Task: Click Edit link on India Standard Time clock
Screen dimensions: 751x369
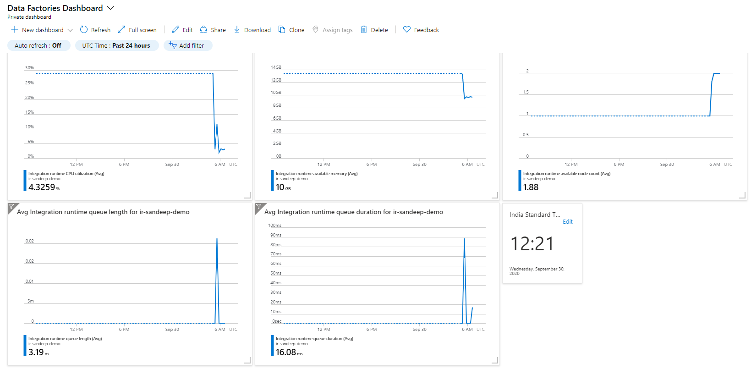Action: tap(568, 222)
